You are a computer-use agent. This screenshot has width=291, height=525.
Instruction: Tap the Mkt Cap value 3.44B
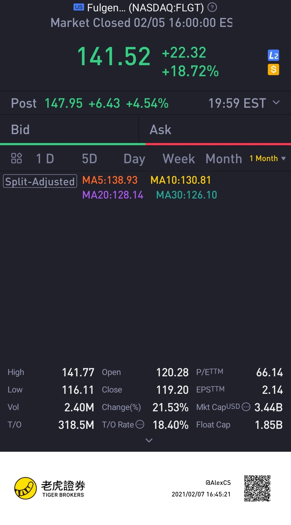click(269, 407)
